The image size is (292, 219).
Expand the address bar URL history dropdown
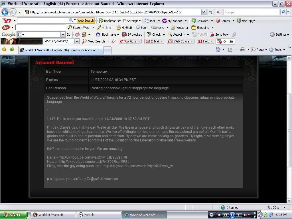[204, 12]
